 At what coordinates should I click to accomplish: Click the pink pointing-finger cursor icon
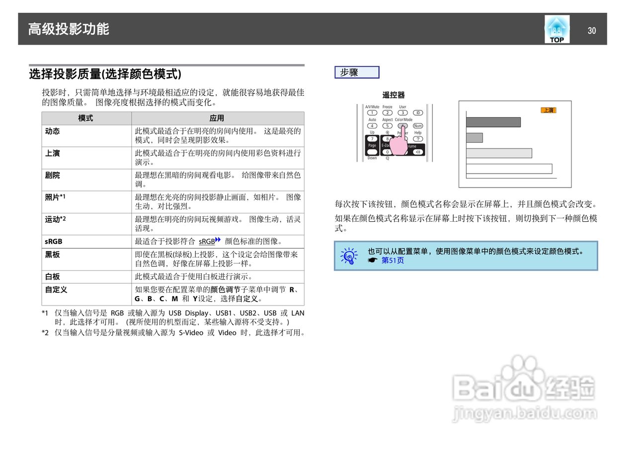[x=399, y=145]
